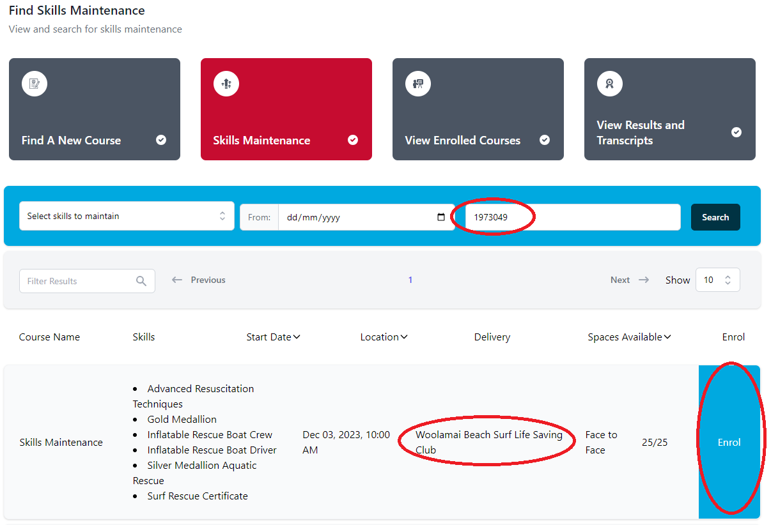The image size is (771, 525).
Task: Click the 25/25 spaces available value
Action: coord(655,442)
